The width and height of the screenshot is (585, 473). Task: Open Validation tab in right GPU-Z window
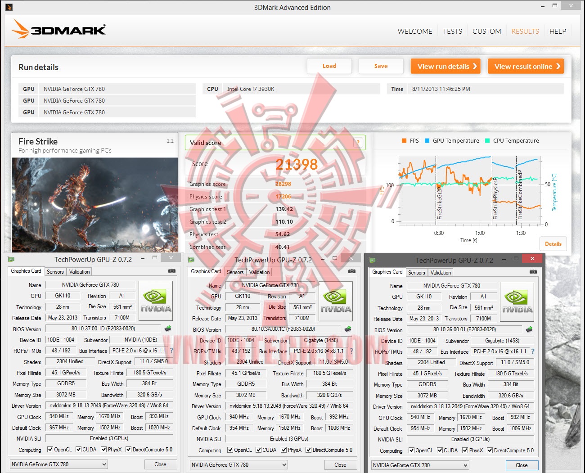[441, 273]
